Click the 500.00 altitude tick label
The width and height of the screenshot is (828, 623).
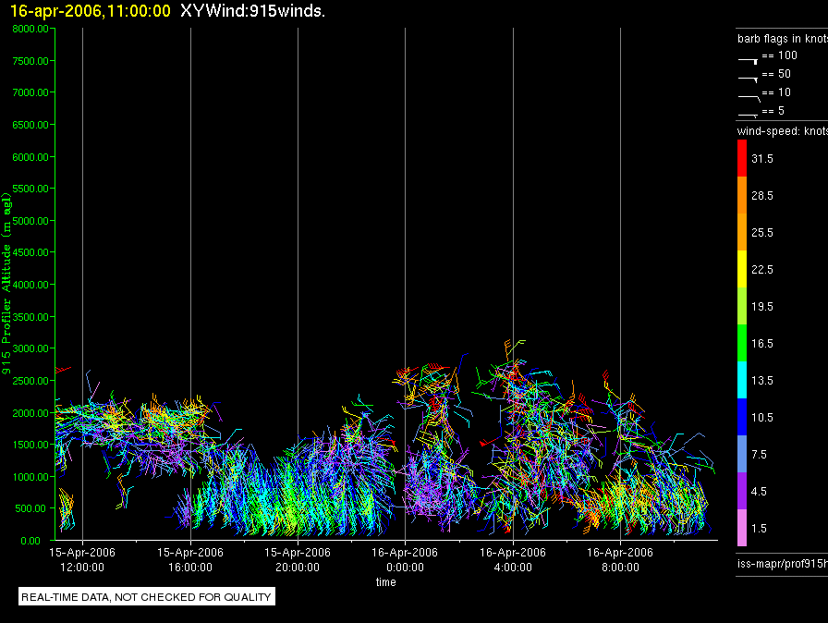pos(31,508)
